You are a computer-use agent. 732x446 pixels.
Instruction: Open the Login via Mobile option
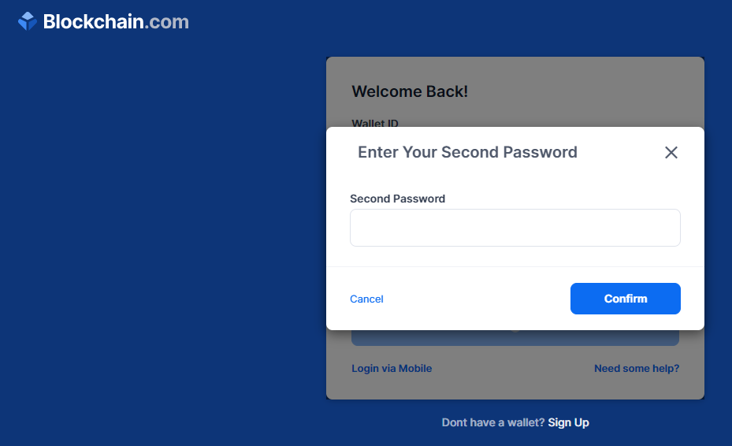point(391,369)
